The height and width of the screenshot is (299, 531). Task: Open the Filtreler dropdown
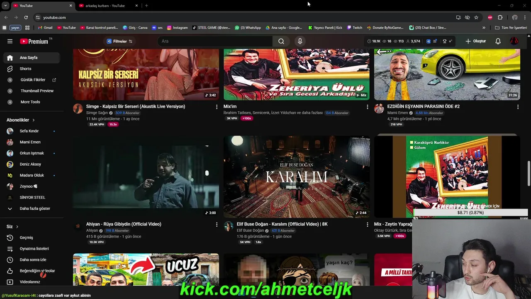[119, 41]
